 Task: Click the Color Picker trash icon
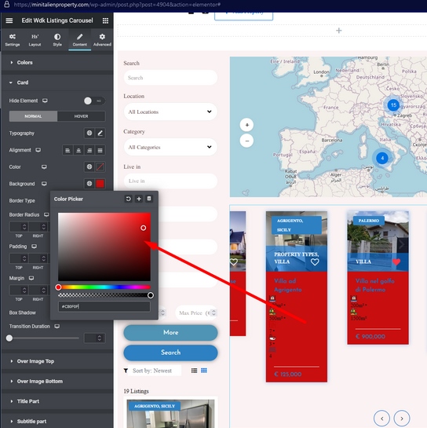[x=149, y=199]
